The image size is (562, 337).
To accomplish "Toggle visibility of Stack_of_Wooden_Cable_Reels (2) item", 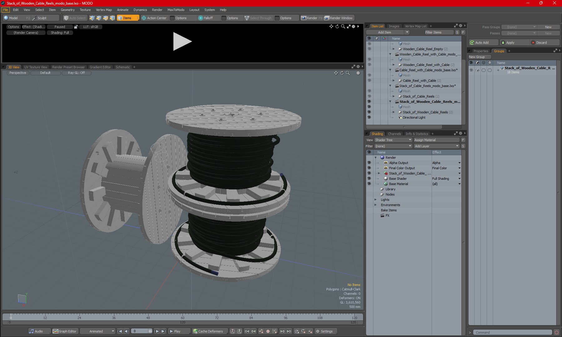I will pos(369,112).
